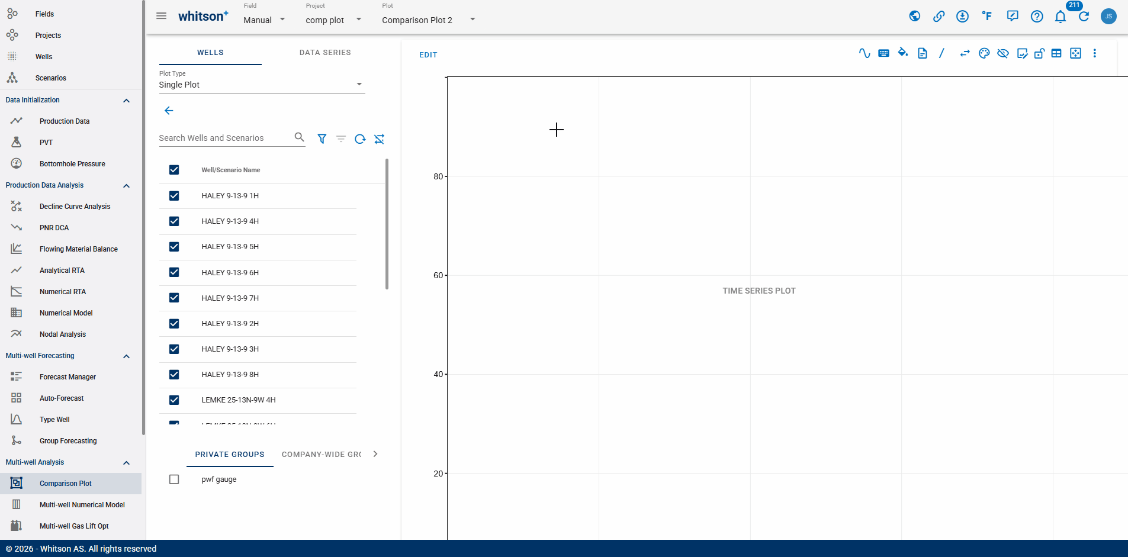Screen dimensions: 1128x557
Task: Open the three-dot more options menu
Action: tap(1095, 53)
